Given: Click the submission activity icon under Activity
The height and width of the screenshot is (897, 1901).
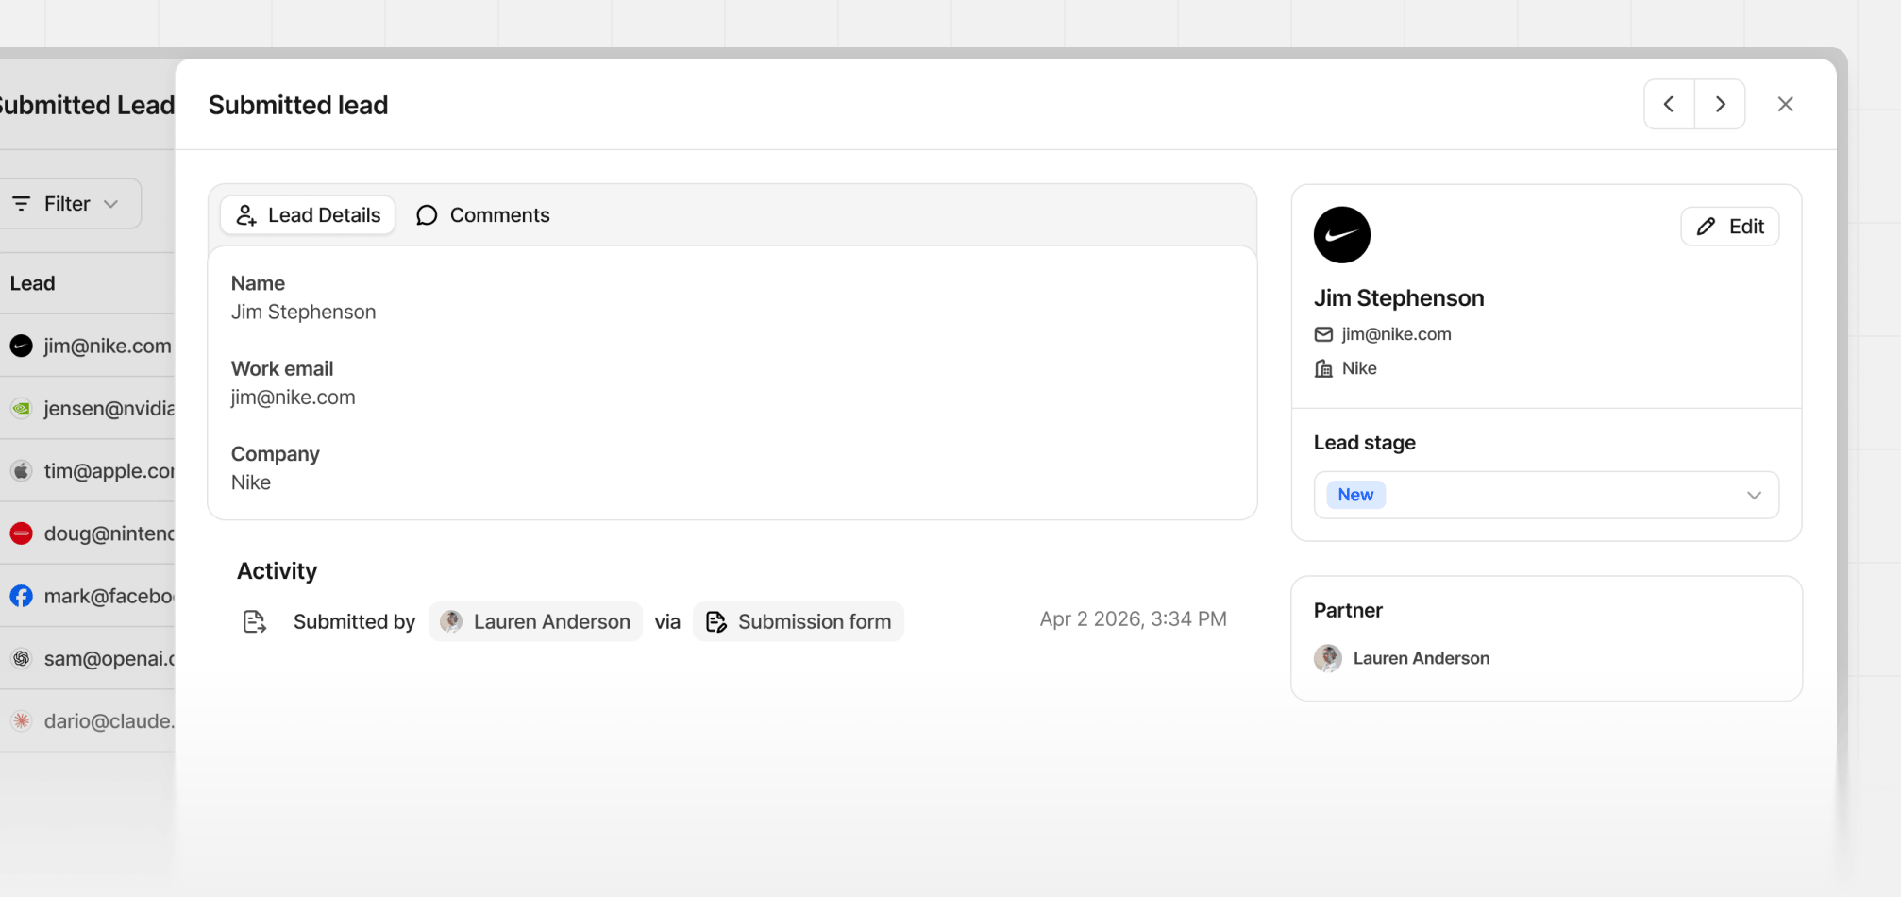Looking at the screenshot, I should pos(254,621).
